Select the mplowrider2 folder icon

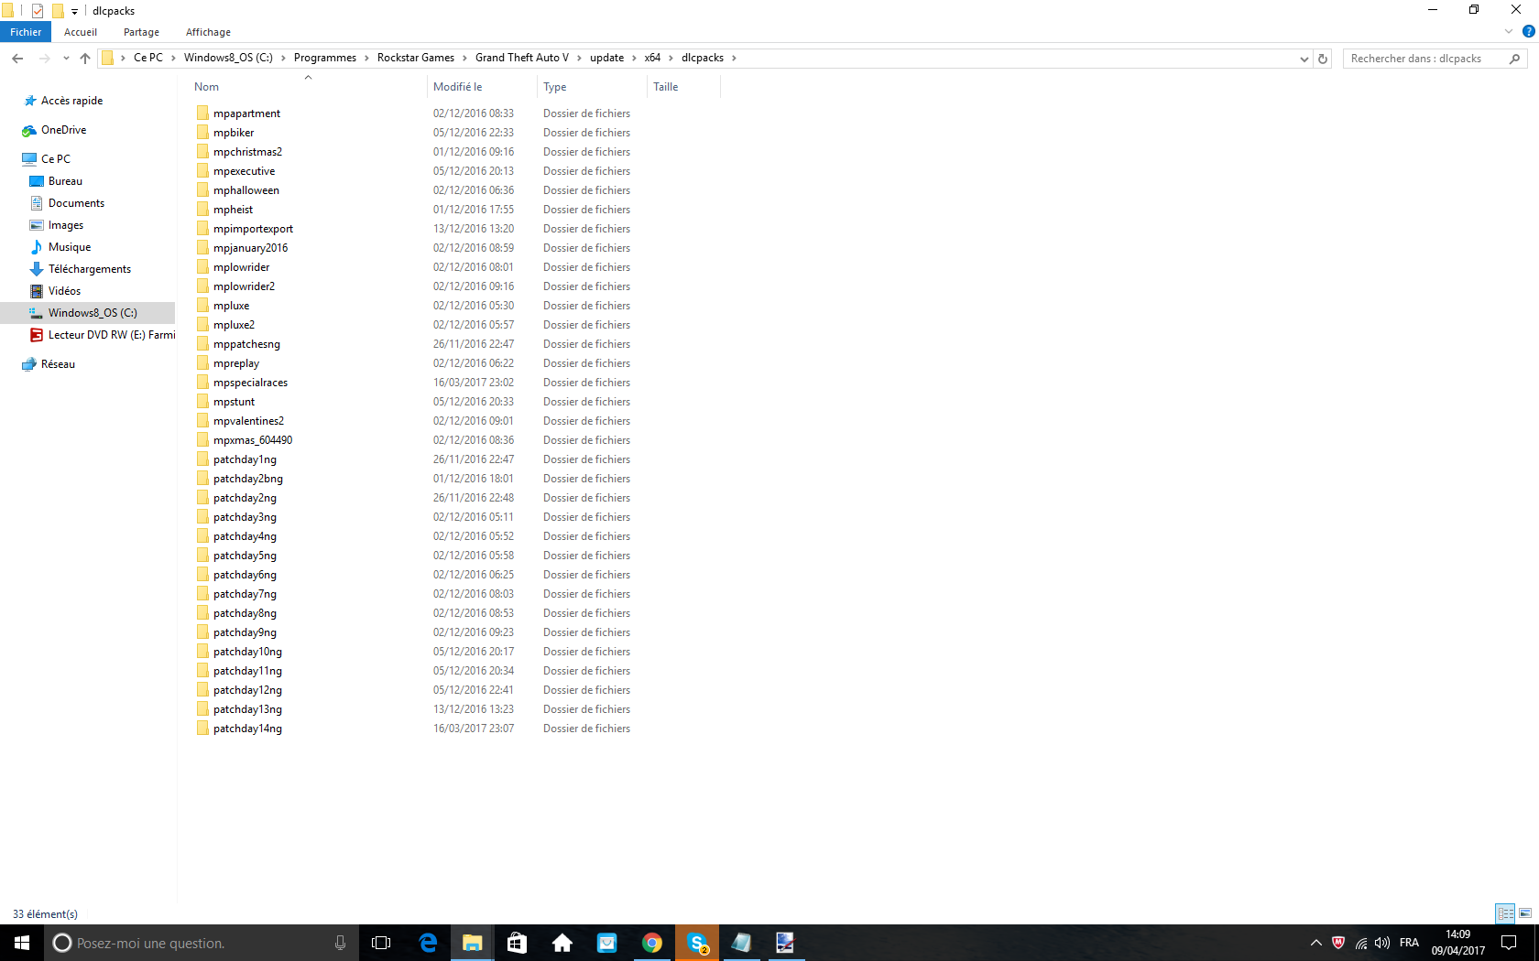tap(202, 286)
